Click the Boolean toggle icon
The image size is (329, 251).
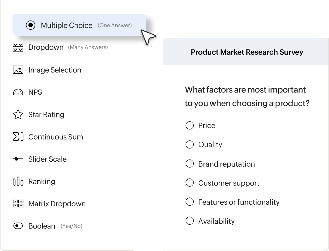pos(18,226)
